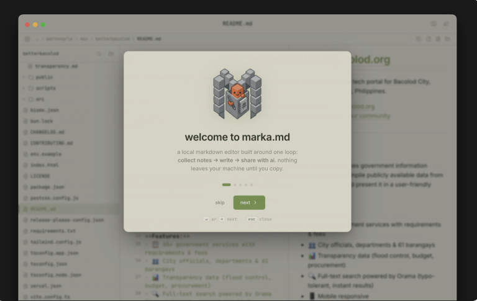Screen dimensions: 477x301
Task: Jump to the third onboarding page dot
Action: click(240, 184)
